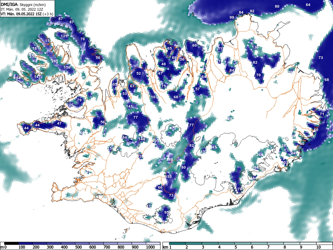The image size is (333, 250).
Task: Click the visibility value 394
Action: point(255,167)
